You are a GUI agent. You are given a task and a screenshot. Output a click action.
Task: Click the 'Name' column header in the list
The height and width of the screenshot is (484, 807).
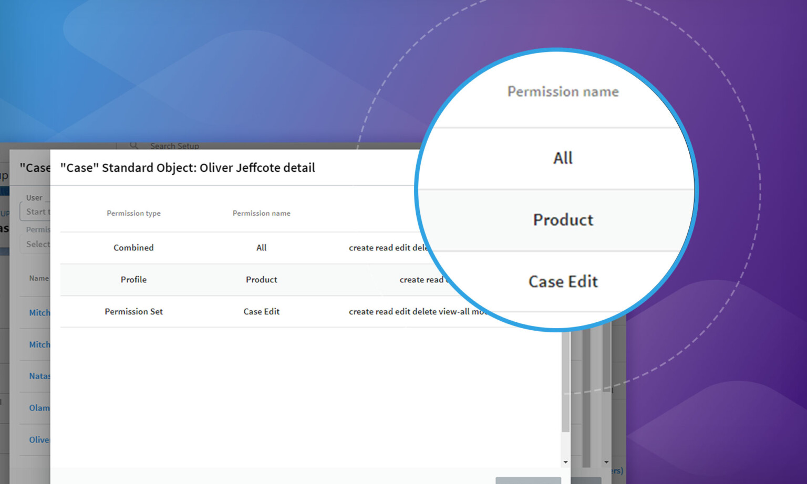(x=38, y=278)
